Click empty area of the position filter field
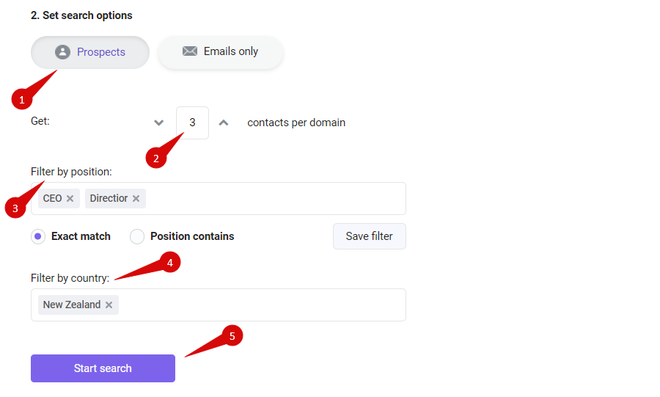 [x=276, y=198]
